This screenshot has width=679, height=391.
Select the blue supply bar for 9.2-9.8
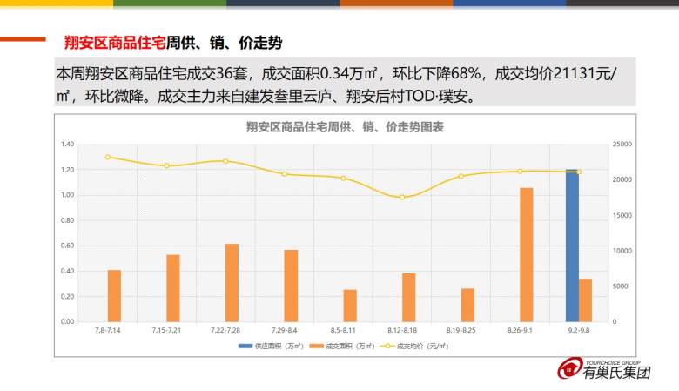point(572,246)
